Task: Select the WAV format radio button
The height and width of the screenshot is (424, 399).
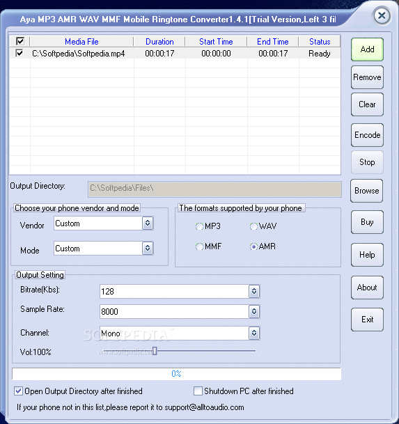Action: click(x=253, y=226)
